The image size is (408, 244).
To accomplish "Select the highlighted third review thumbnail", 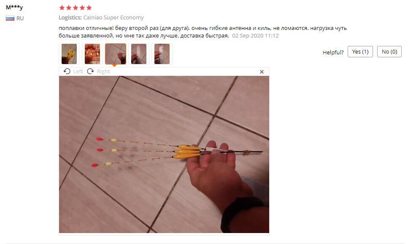I will pos(116,54).
